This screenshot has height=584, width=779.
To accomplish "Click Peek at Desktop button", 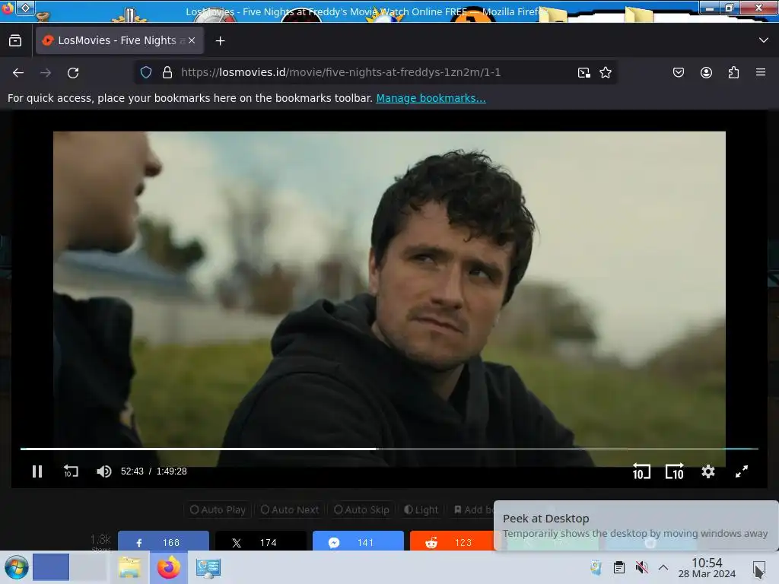I will click(x=758, y=567).
